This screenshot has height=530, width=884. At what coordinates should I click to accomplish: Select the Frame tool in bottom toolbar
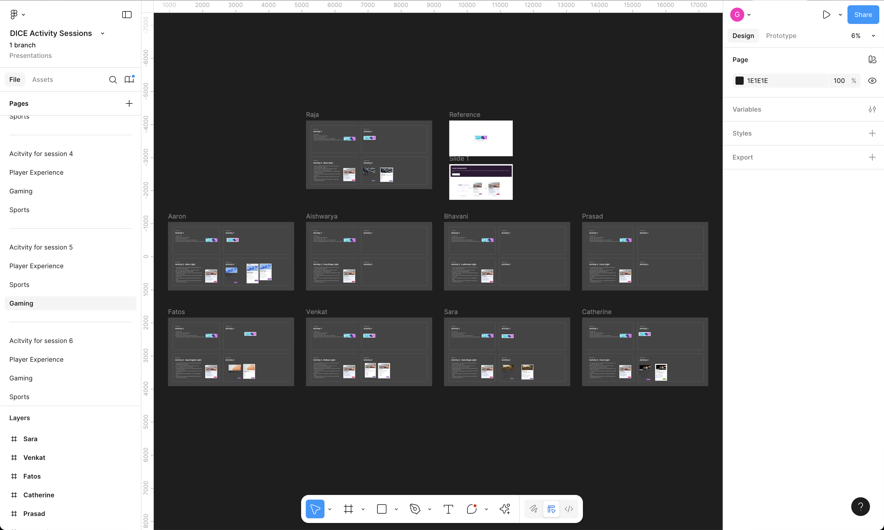(x=348, y=509)
